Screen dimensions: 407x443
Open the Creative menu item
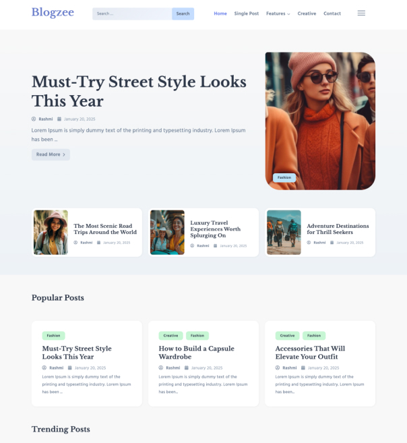pos(307,13)
